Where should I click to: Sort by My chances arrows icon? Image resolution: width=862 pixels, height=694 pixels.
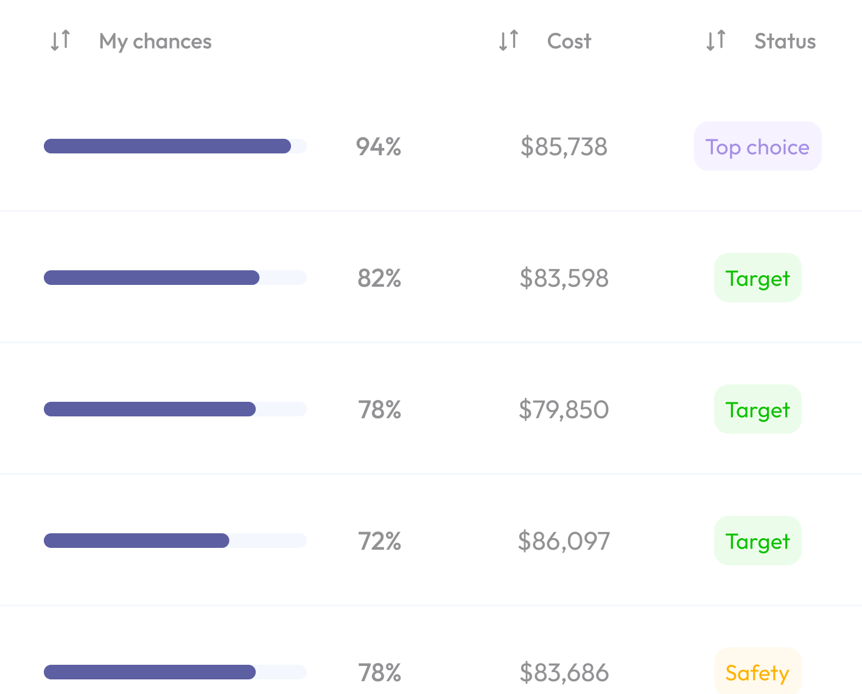(60, 41)
